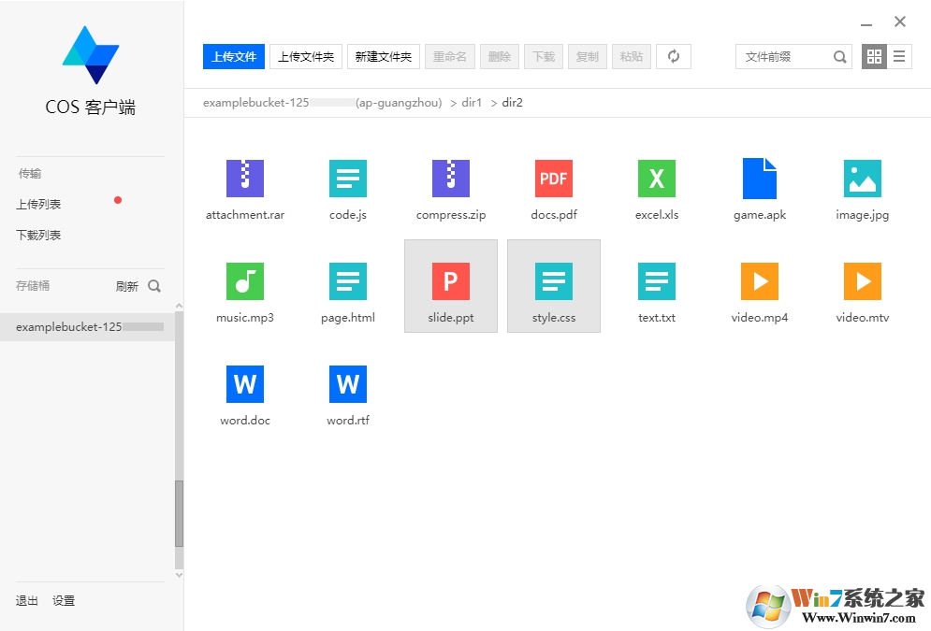Click the search magnifier in the prefix box

839,56
